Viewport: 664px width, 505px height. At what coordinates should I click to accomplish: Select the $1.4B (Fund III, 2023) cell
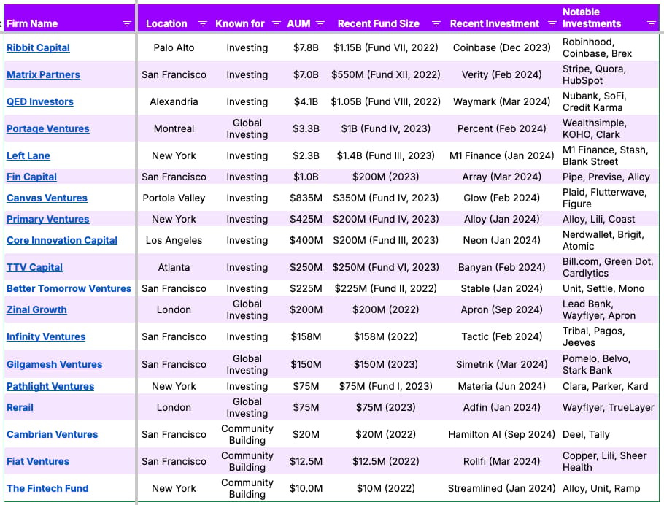coord(386,156)
